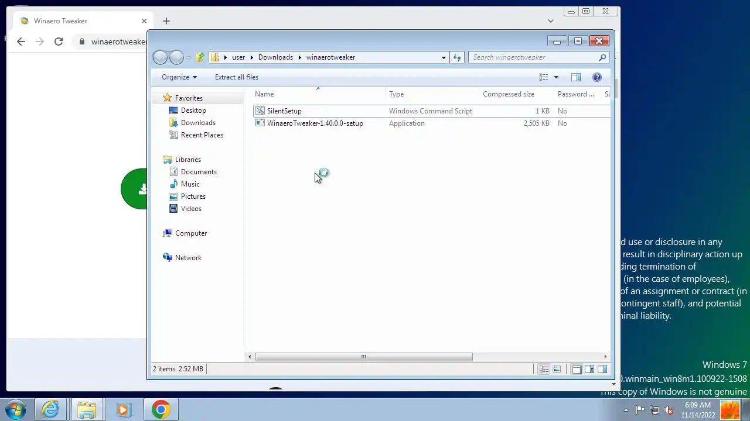The image size is (750, 421).
Task: Click the Chrome forward arrow
Action: tap(40, 42)
